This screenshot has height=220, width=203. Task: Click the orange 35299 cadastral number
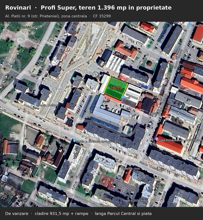point(116,88)
